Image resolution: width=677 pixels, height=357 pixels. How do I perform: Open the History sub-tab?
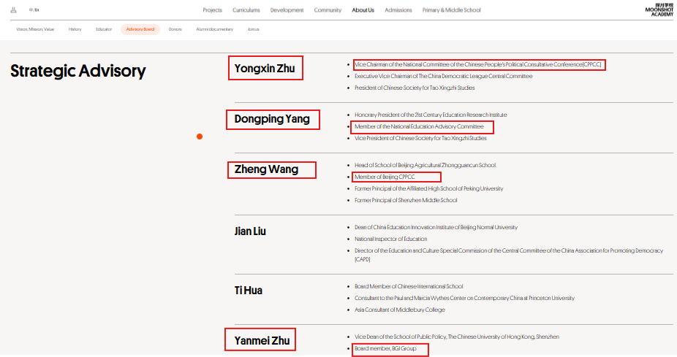[x=75, y=29]
